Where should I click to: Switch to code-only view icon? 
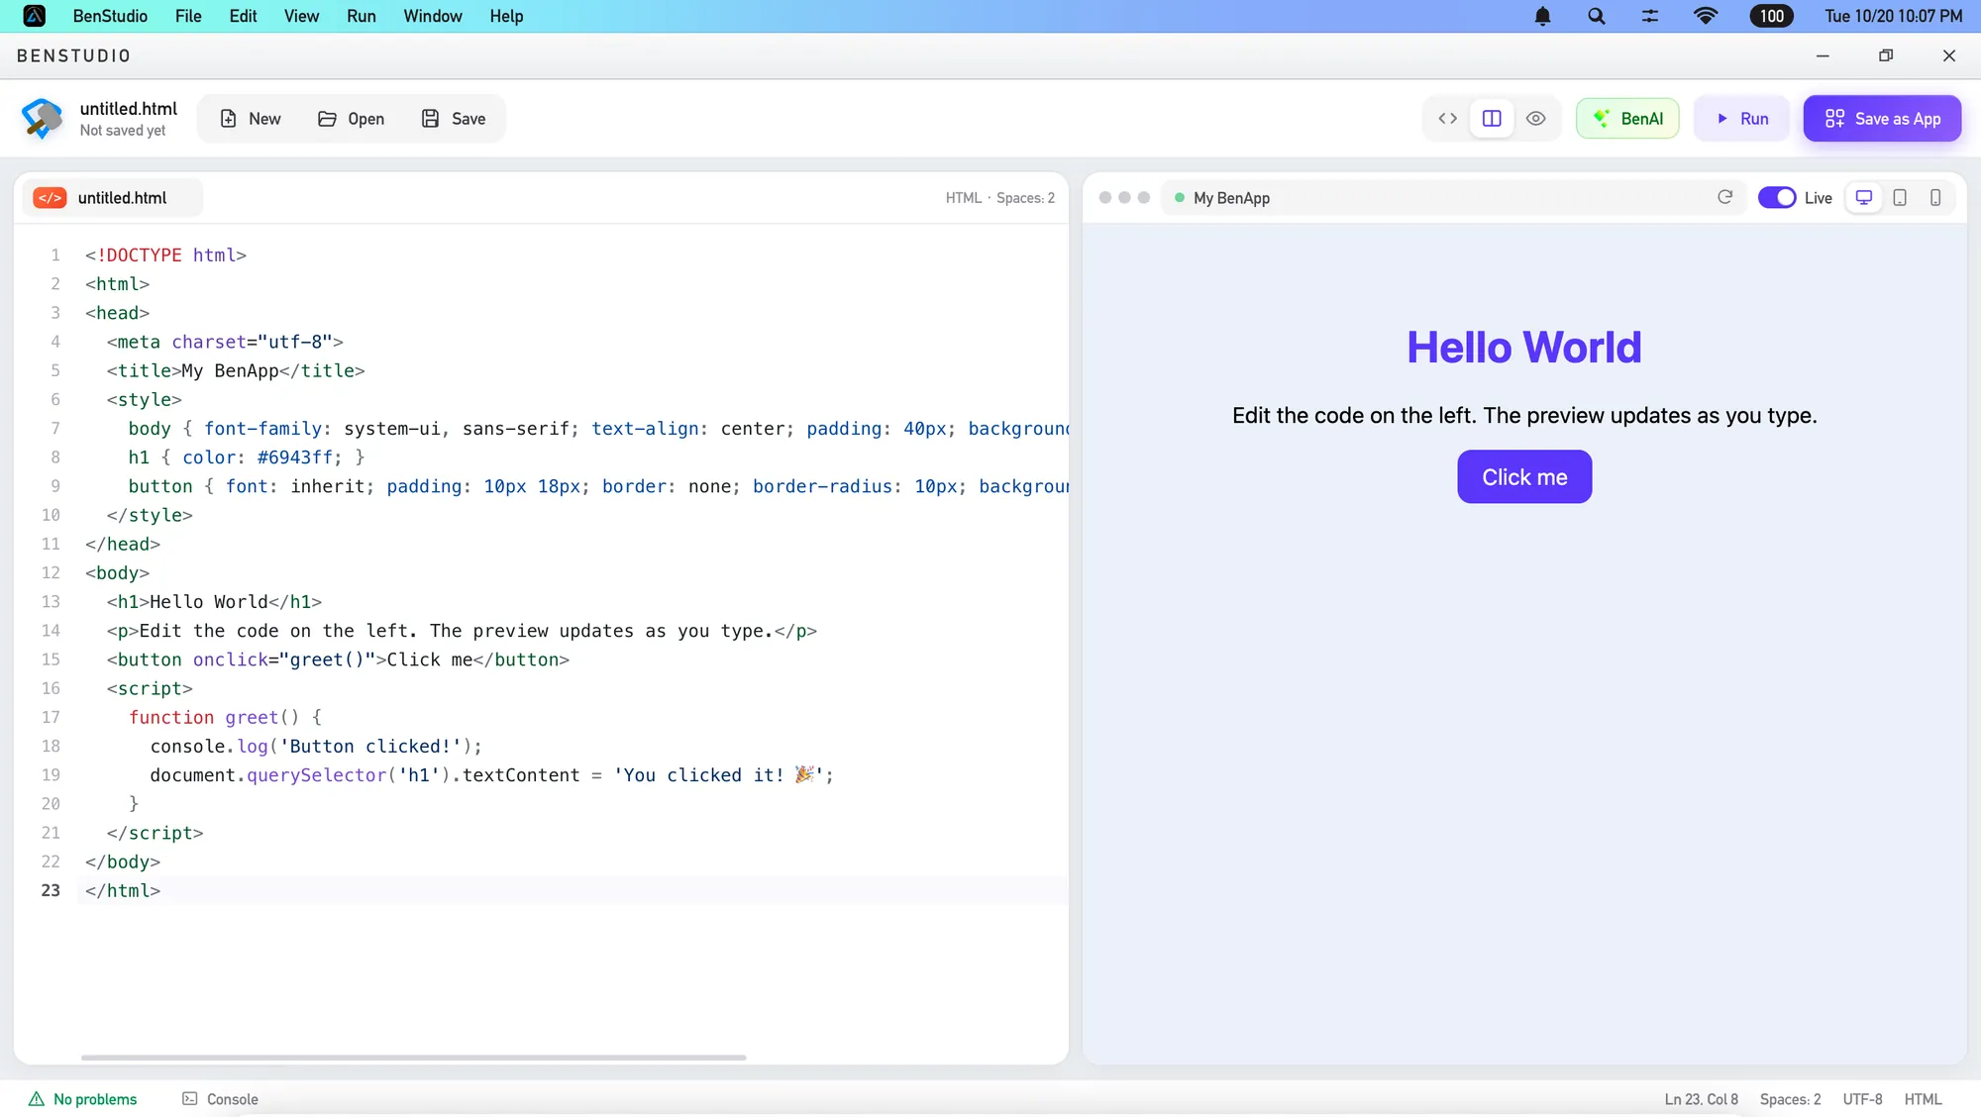coord(1447,119)
